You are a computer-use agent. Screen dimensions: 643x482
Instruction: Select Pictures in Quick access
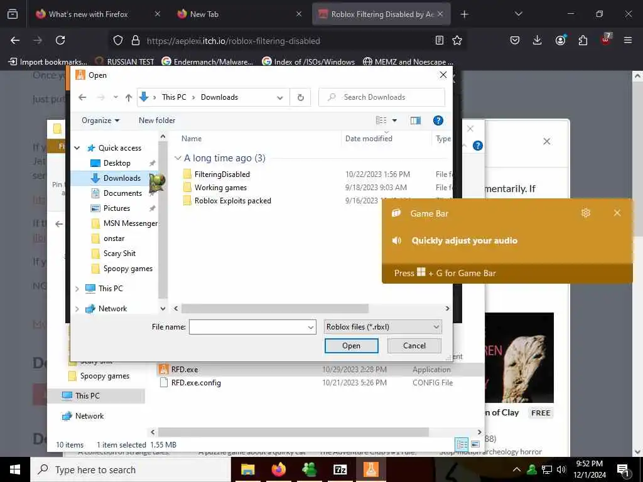116,208
